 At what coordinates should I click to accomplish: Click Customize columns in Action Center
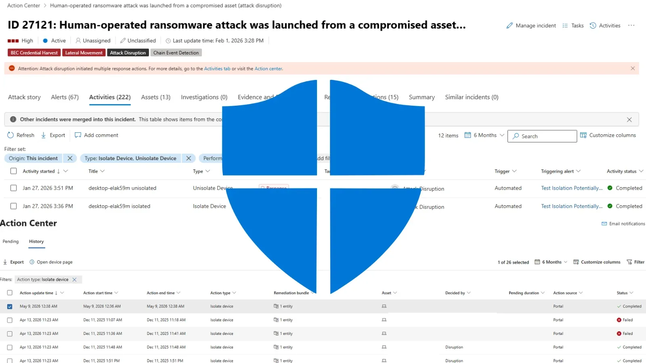(x=597, y=262)
